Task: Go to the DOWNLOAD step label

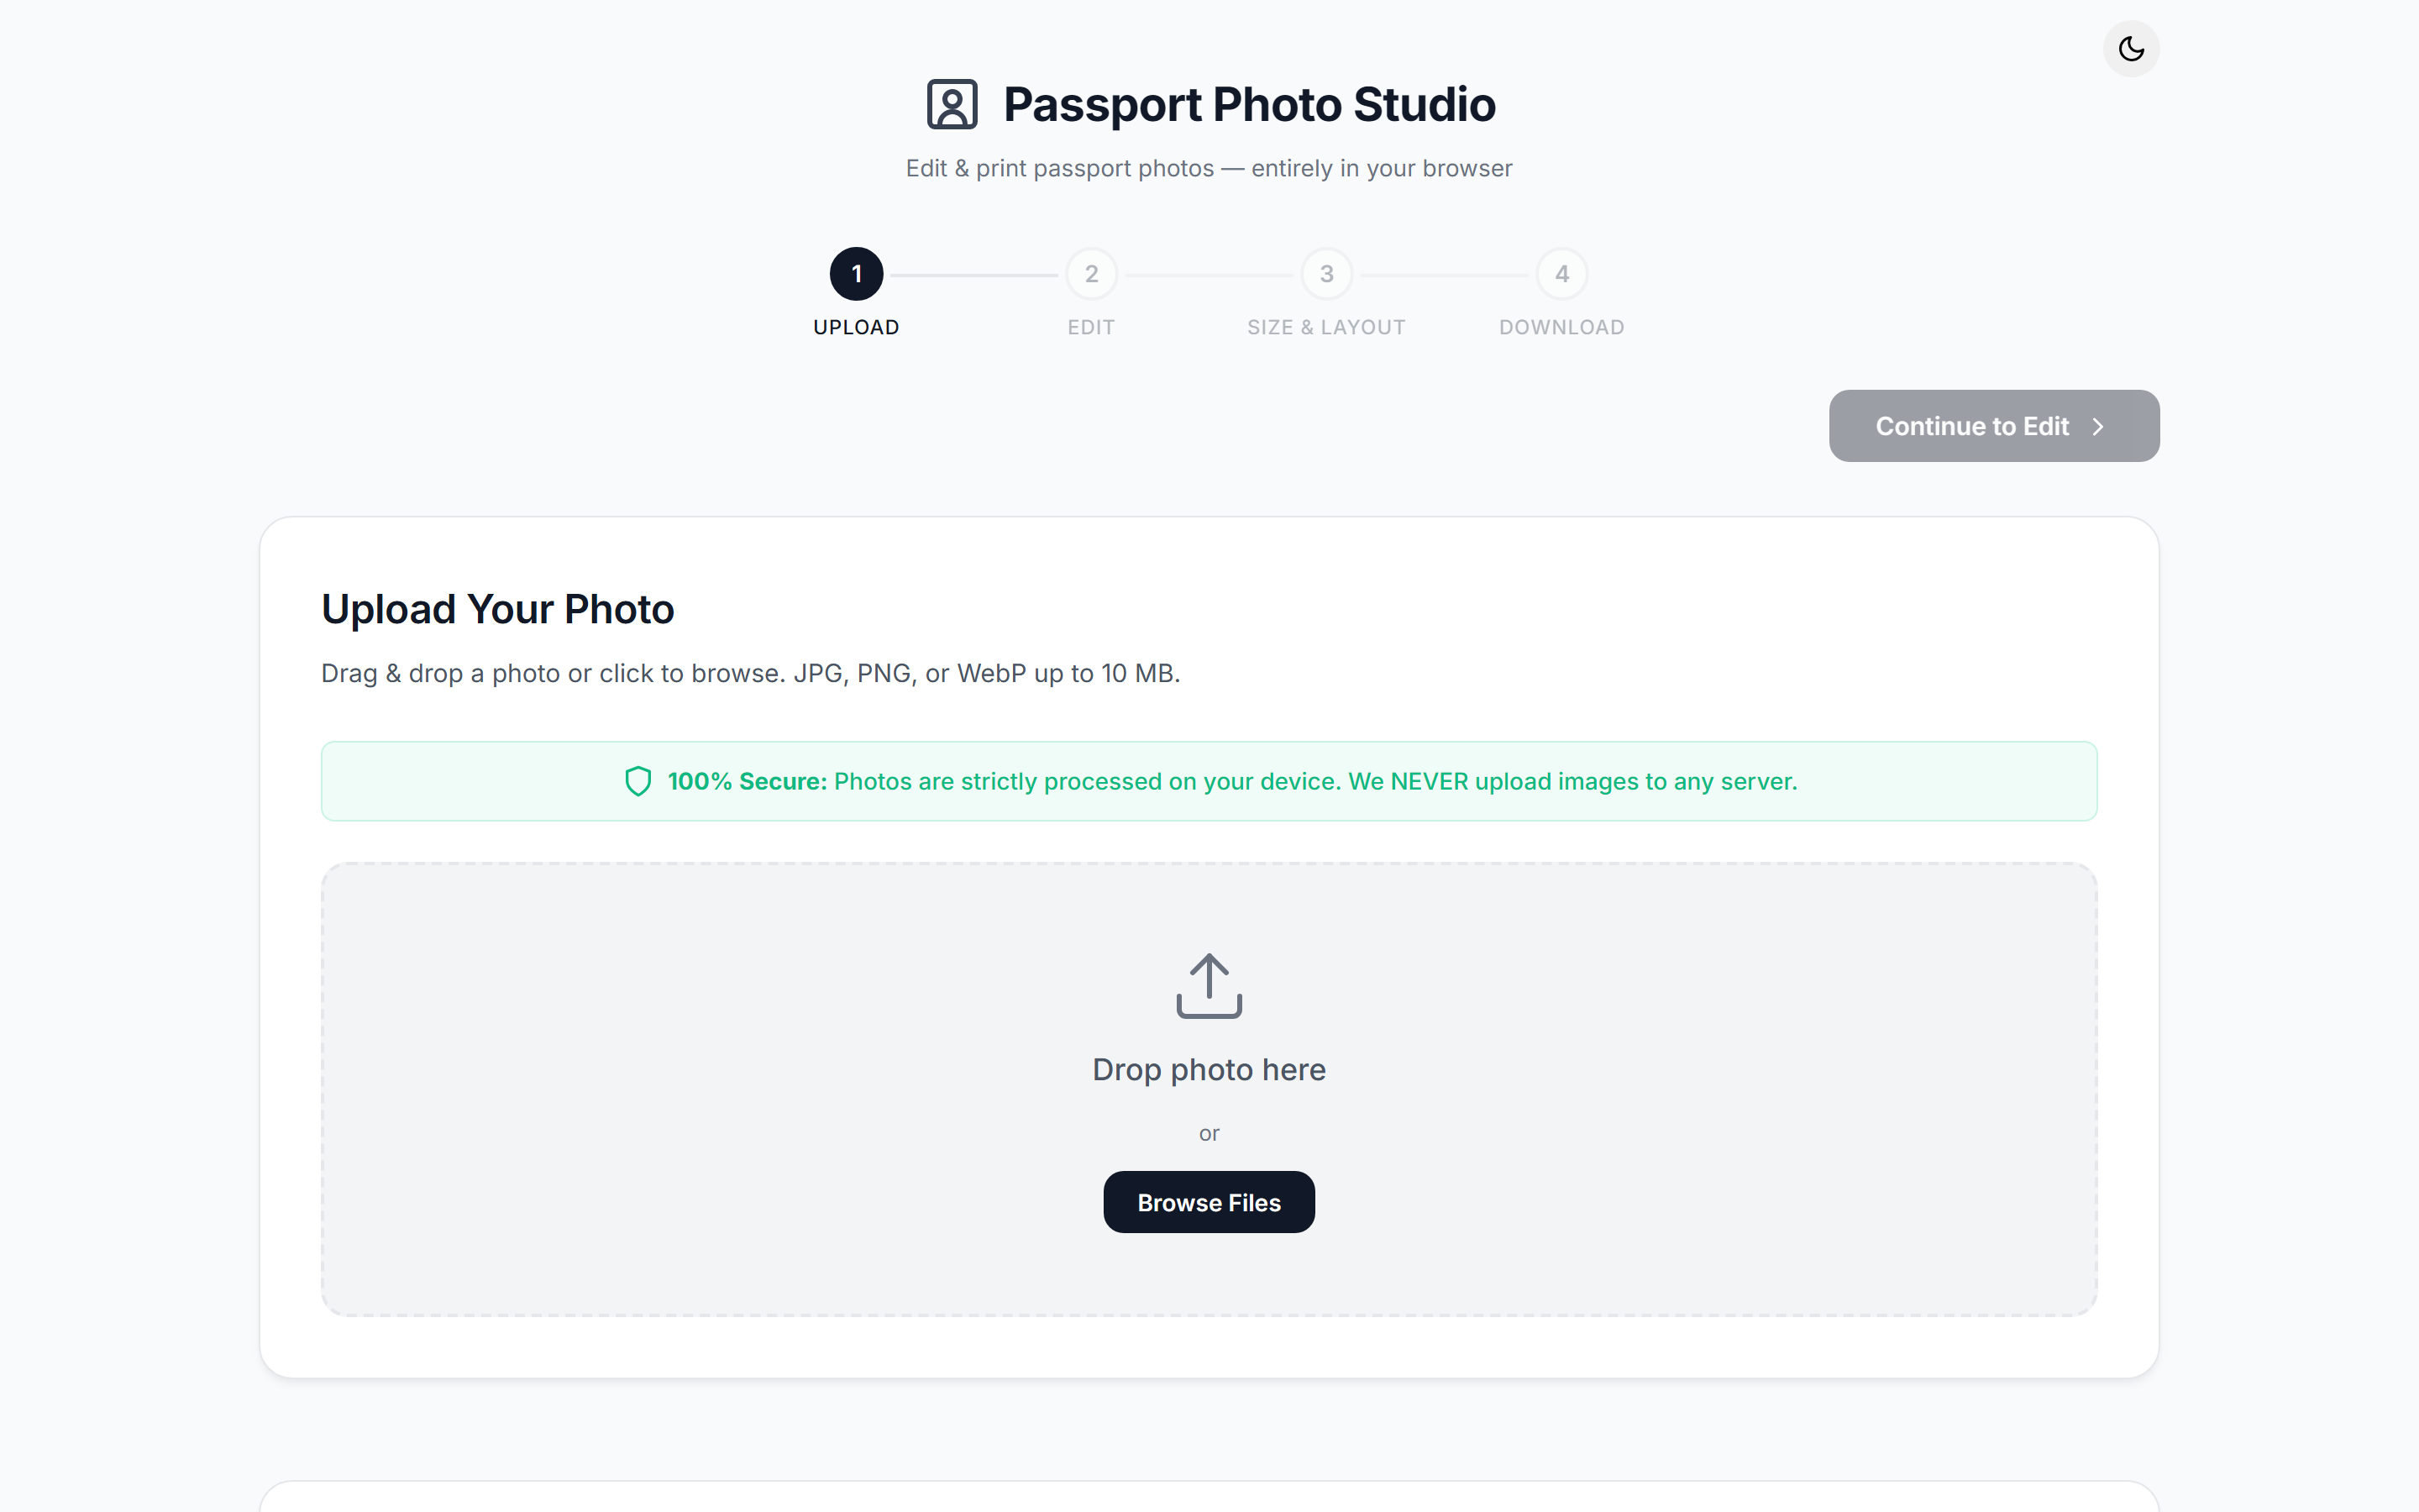Action: click(x=1561, y=328)
